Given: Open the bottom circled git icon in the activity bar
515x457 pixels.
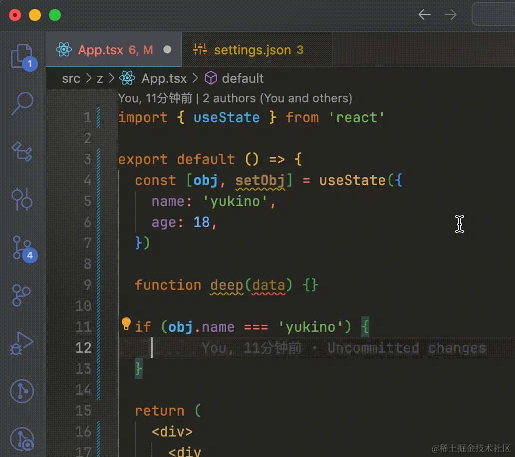Looking at the screenshot, I should (x=21, y=439).
